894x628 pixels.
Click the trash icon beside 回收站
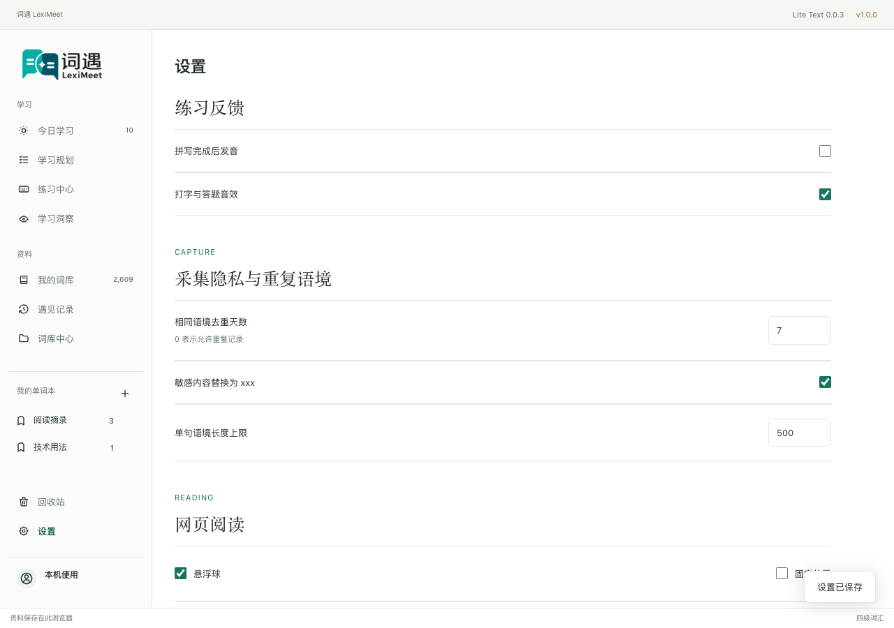point(24,502)
